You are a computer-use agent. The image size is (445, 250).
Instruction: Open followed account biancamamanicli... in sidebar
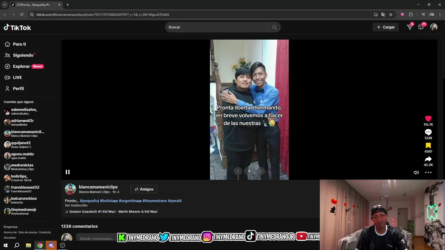pos(24,133)
